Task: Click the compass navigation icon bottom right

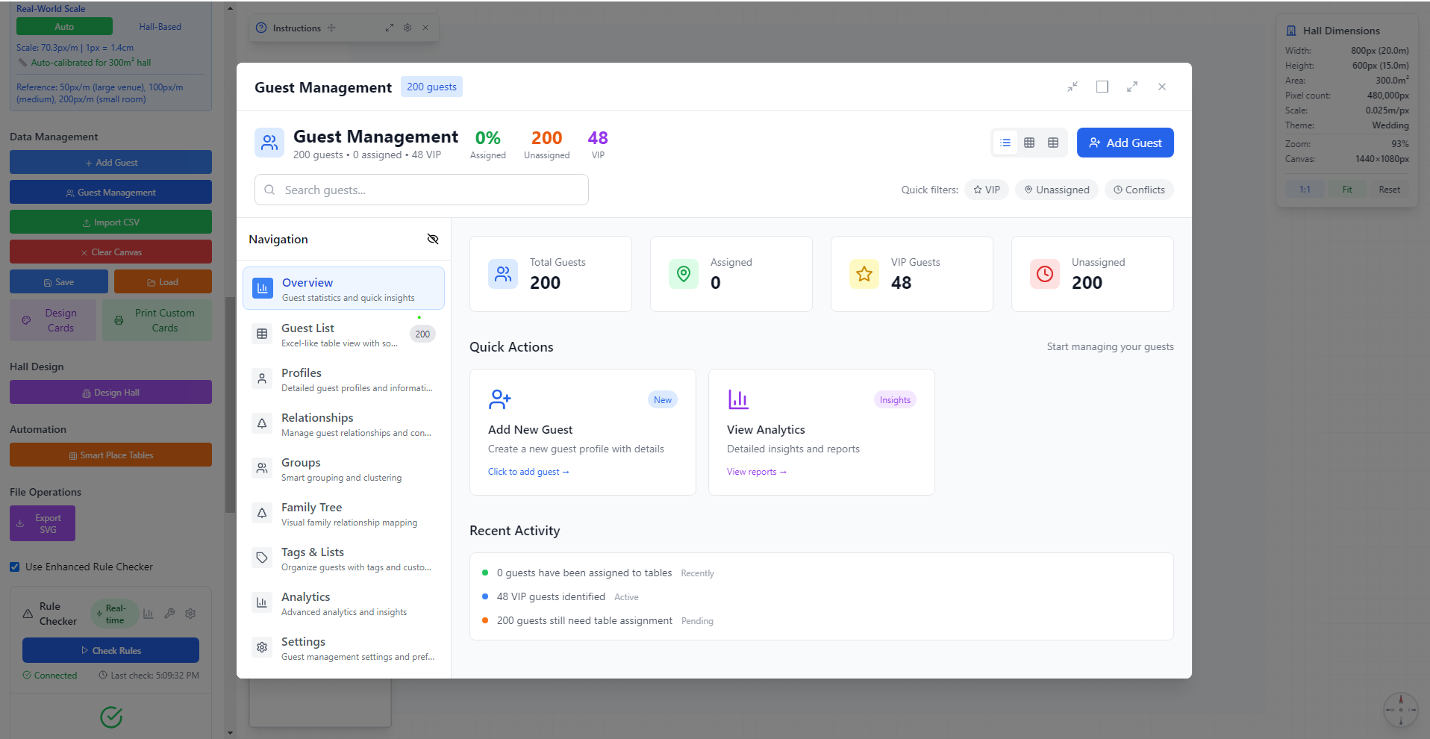Action: [x=1401, y=710]
